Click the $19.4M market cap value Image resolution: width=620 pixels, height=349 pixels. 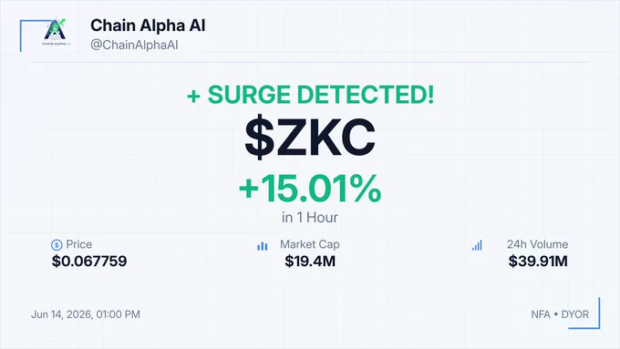tap(310, 262)
